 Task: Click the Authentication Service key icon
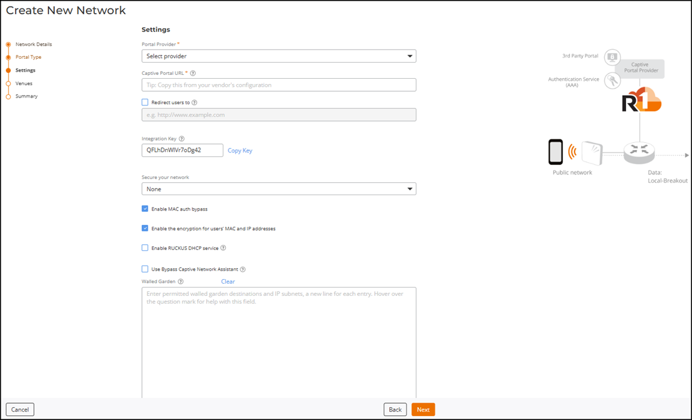(x=612, y=80)
